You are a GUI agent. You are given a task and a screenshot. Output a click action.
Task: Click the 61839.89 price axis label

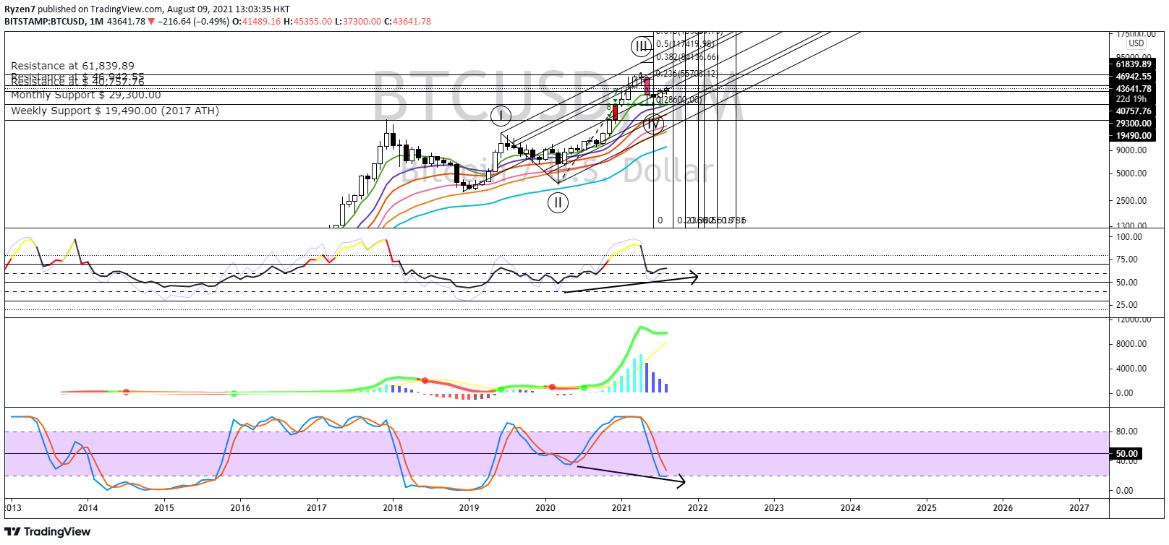click(x=1134, y=64)
